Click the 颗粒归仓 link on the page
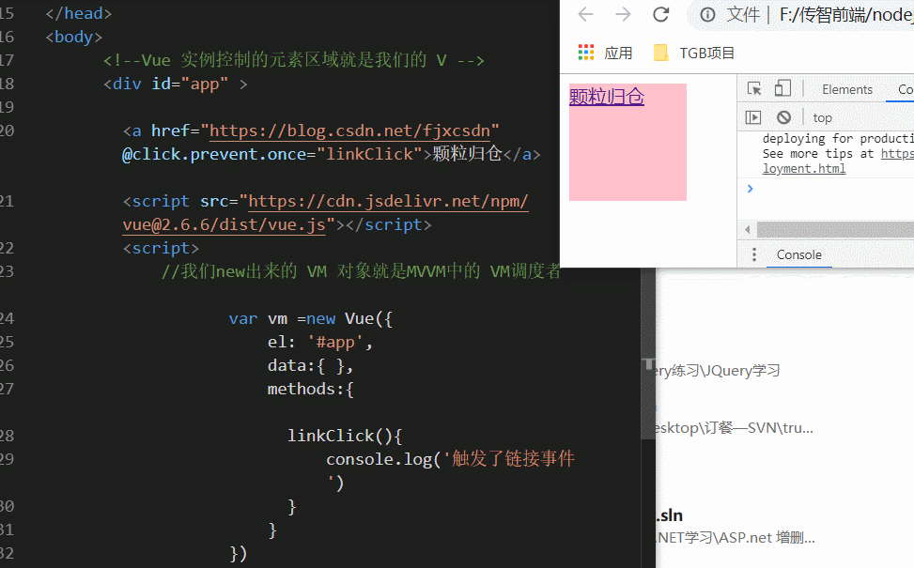The width and height of the screenshot is (914, 568). click(607, 96)
